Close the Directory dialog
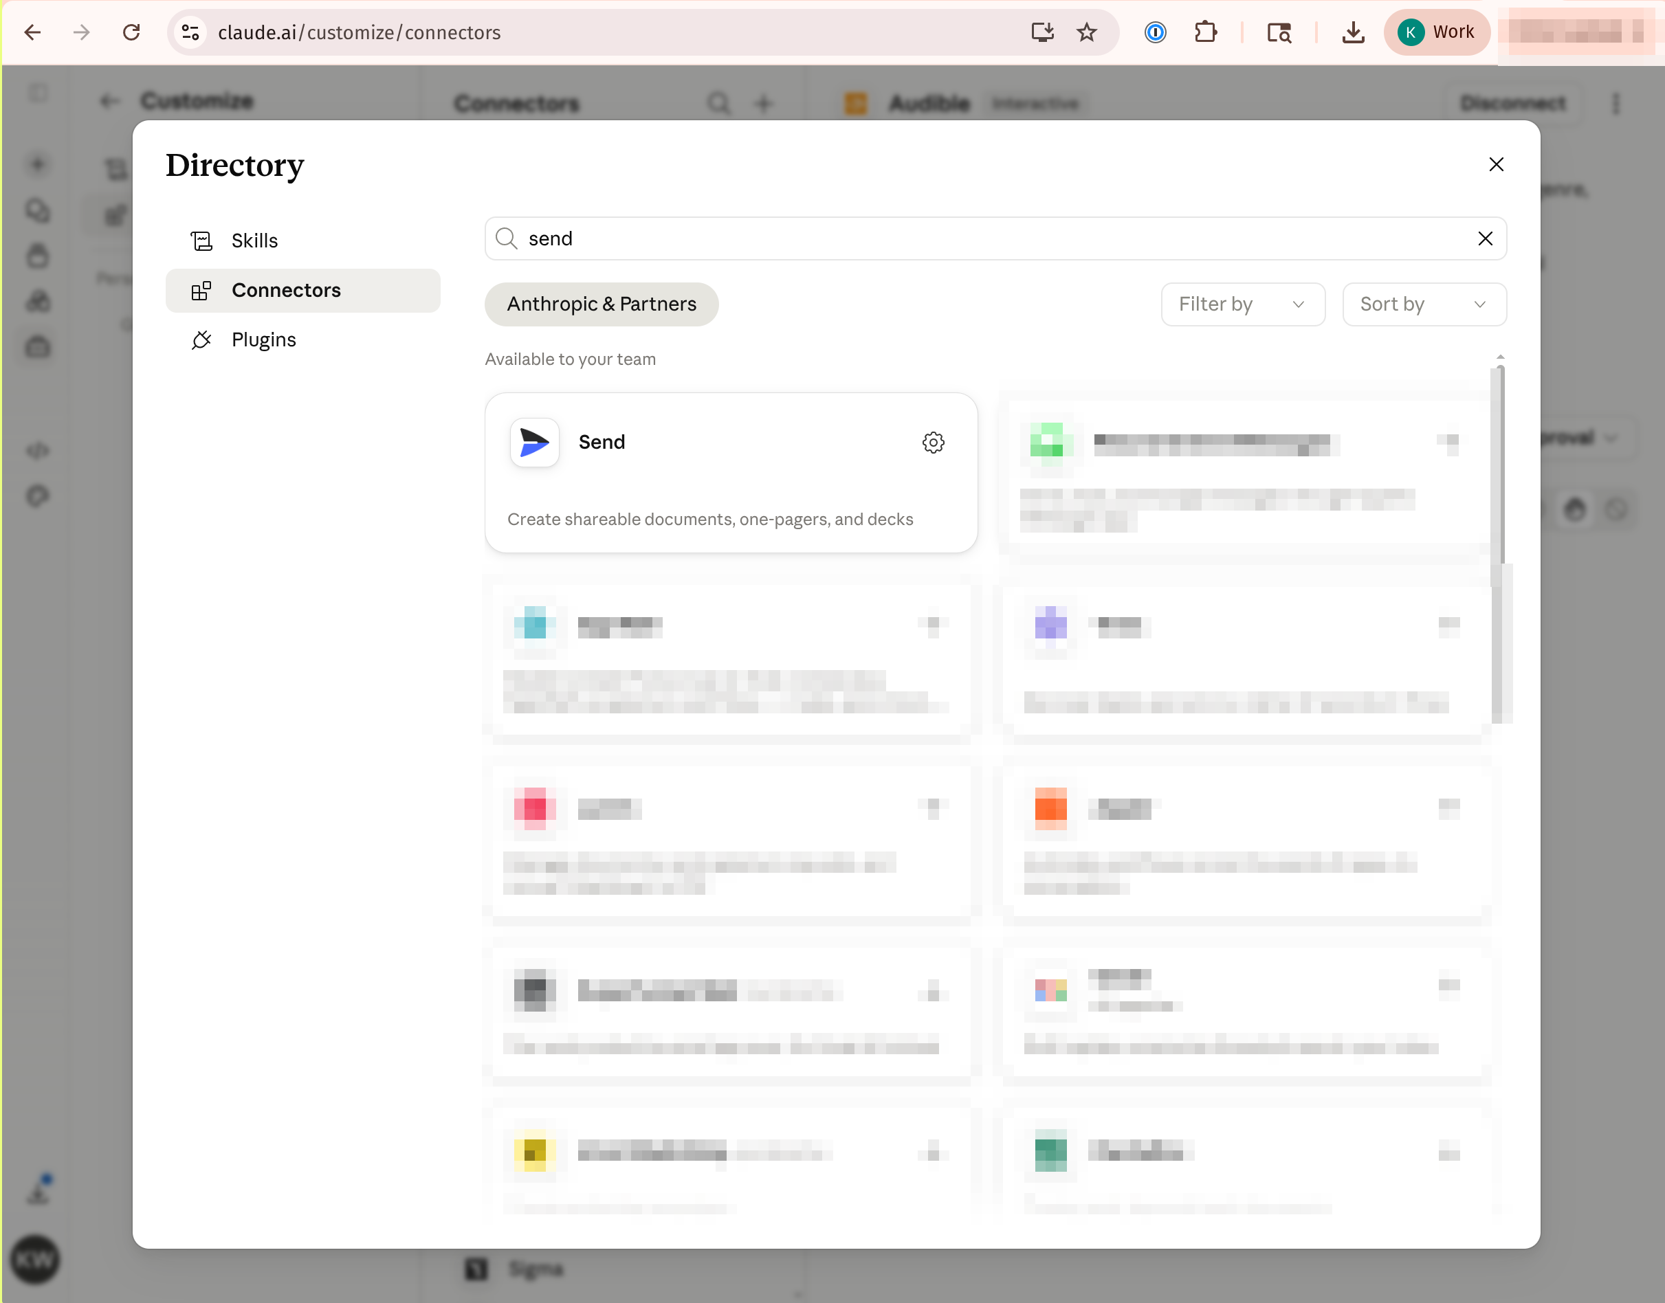 click(x=1496, y=165)
